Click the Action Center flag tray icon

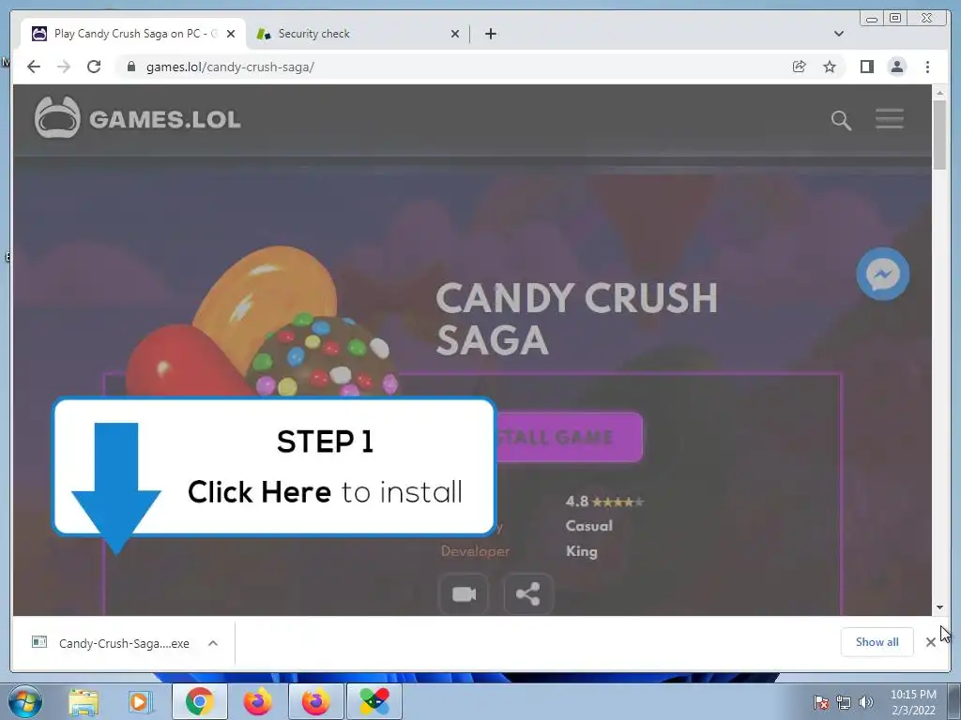(x=821, y=702)
